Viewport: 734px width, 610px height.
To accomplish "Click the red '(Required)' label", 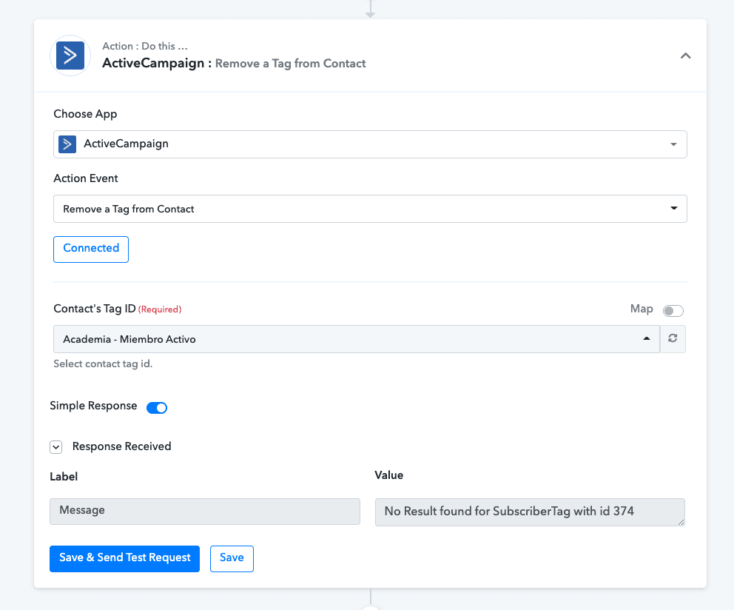I will pos(160,309).
